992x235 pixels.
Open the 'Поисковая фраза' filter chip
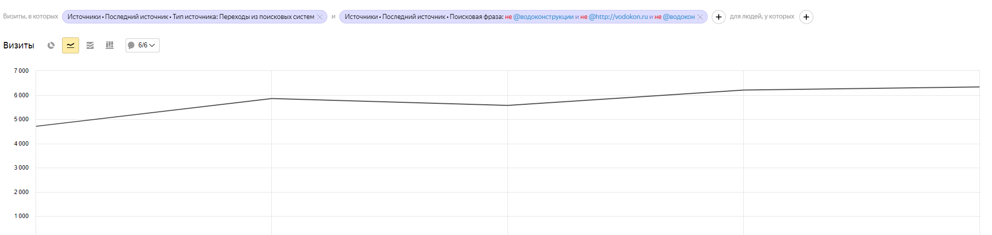pyautogui.click(x=519, y=17)
